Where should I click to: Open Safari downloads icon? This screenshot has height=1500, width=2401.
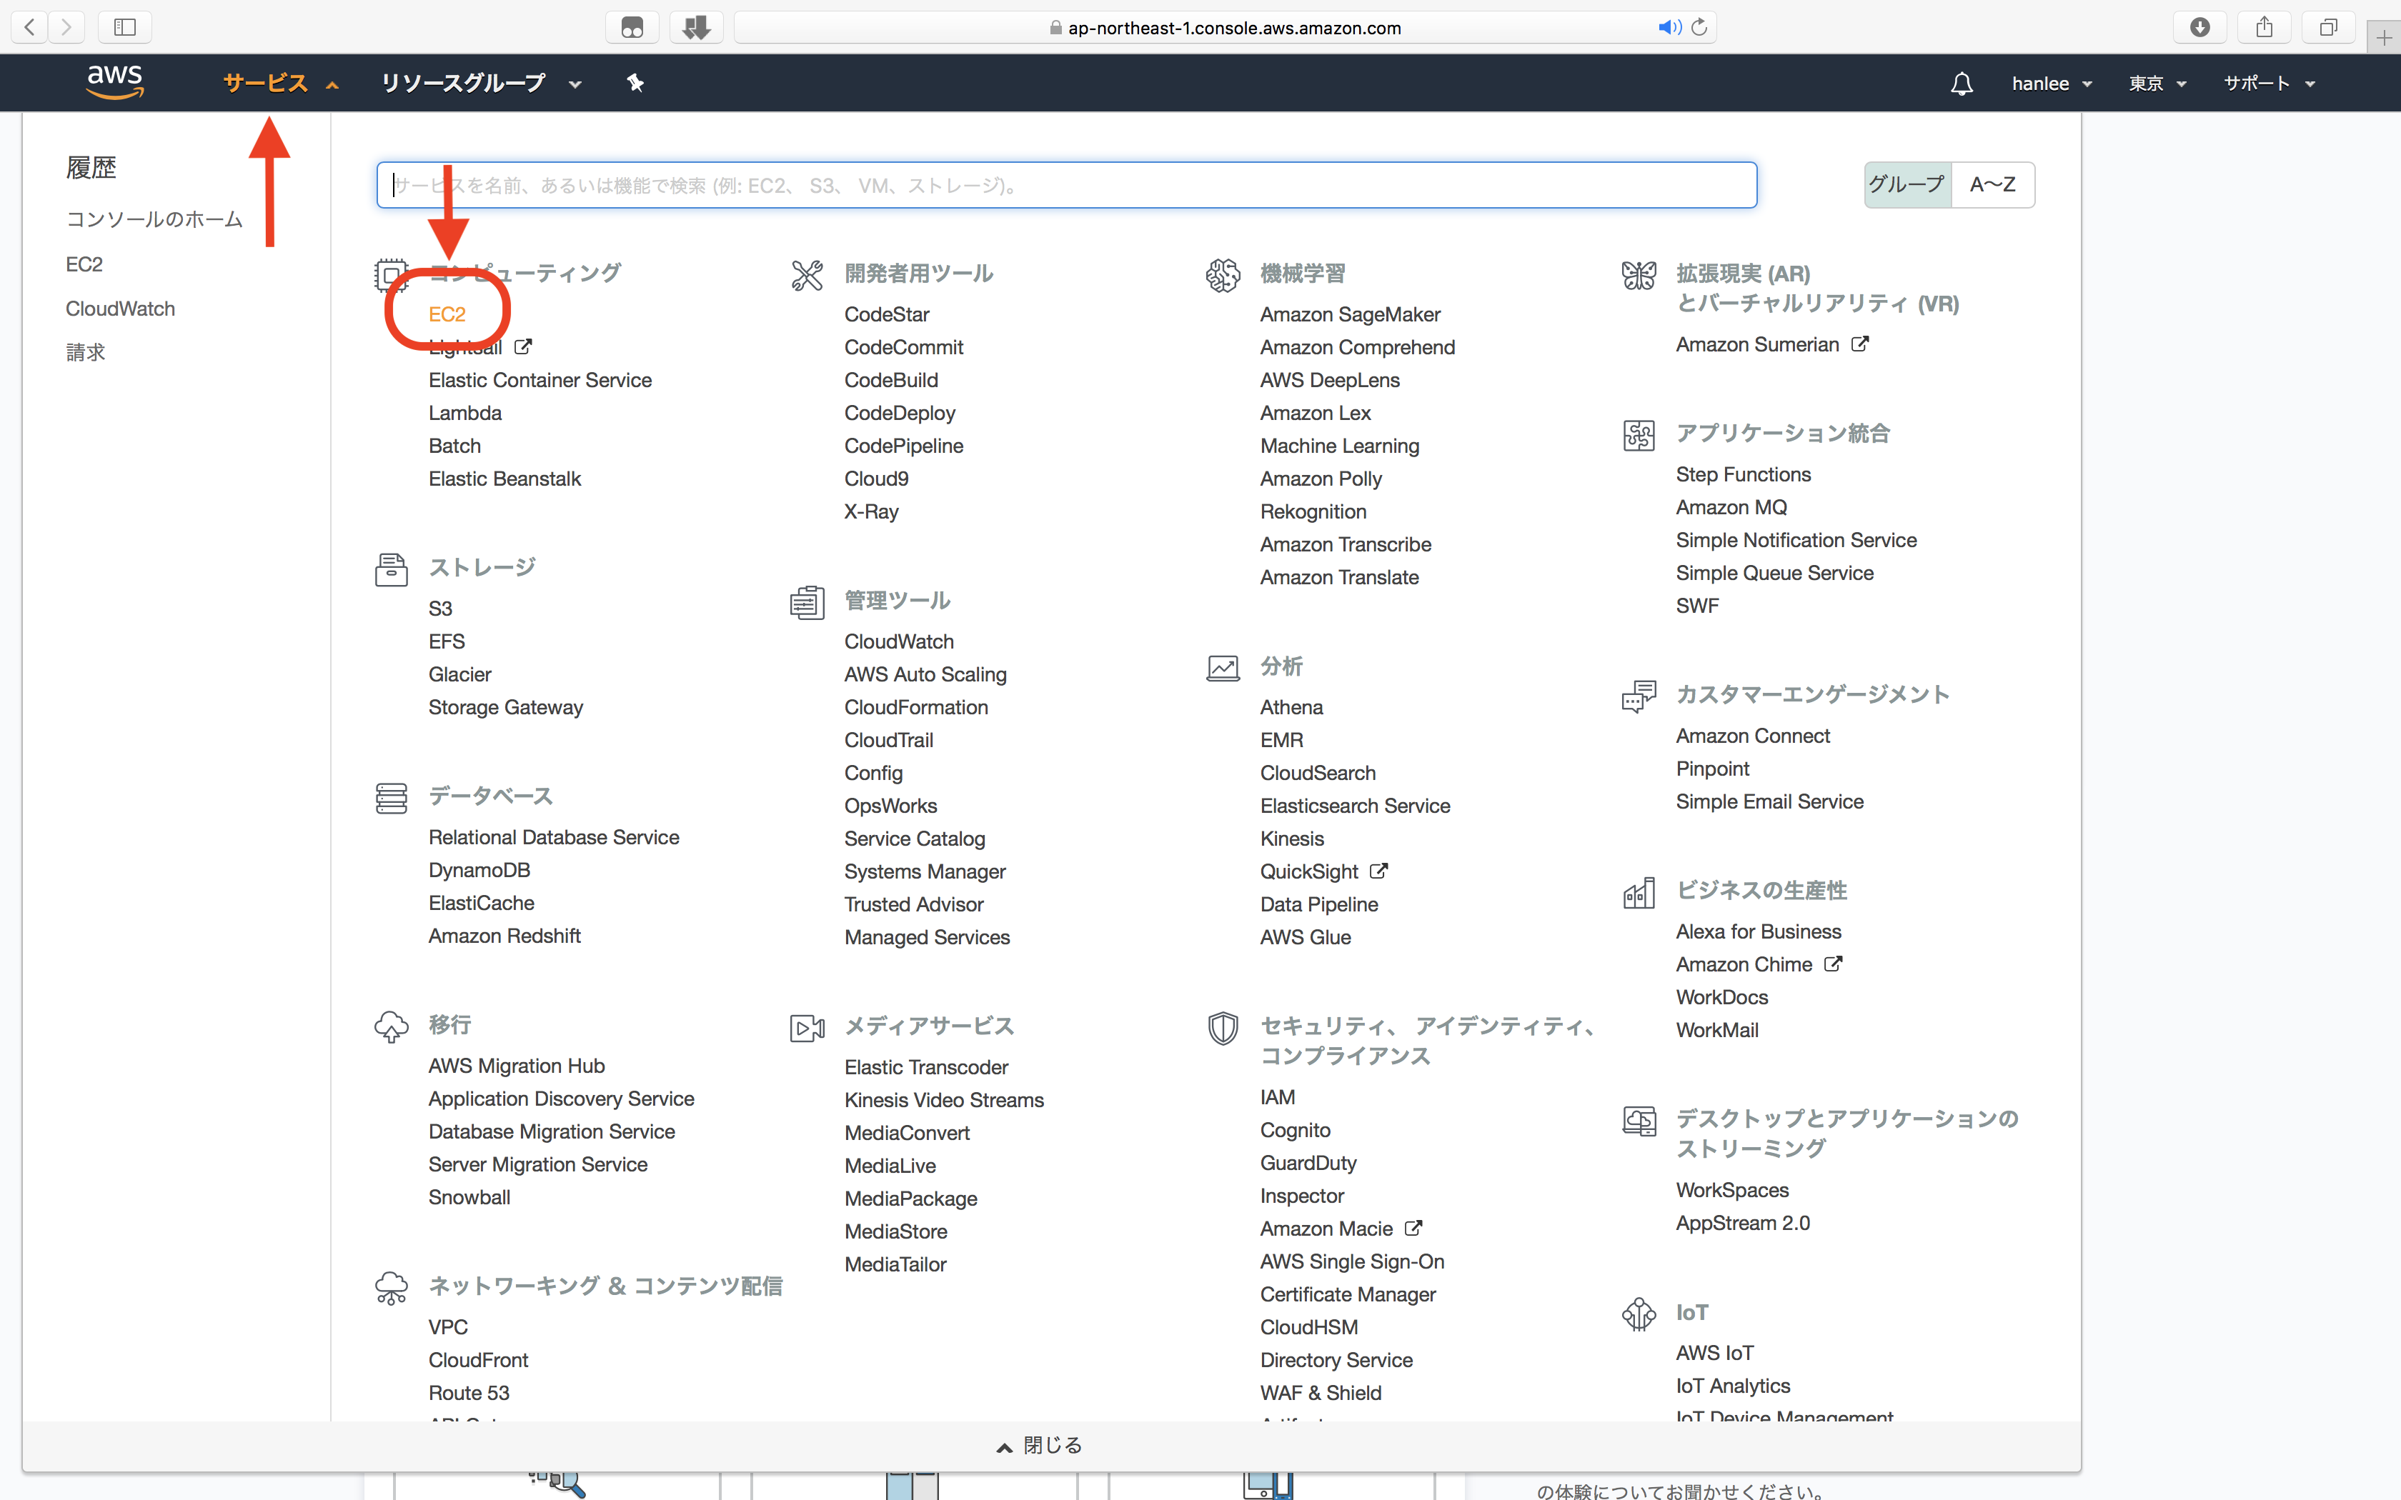point(2199,27)
